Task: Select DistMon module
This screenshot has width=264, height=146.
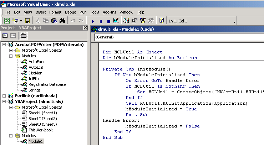Action: click(35, 73)
